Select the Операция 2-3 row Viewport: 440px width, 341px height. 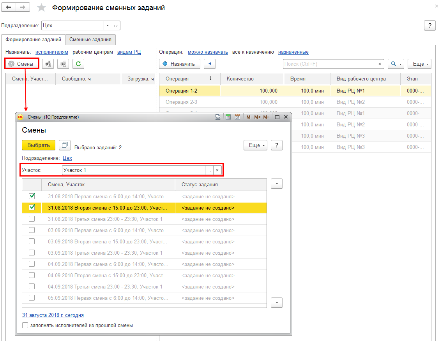(295, 102)
